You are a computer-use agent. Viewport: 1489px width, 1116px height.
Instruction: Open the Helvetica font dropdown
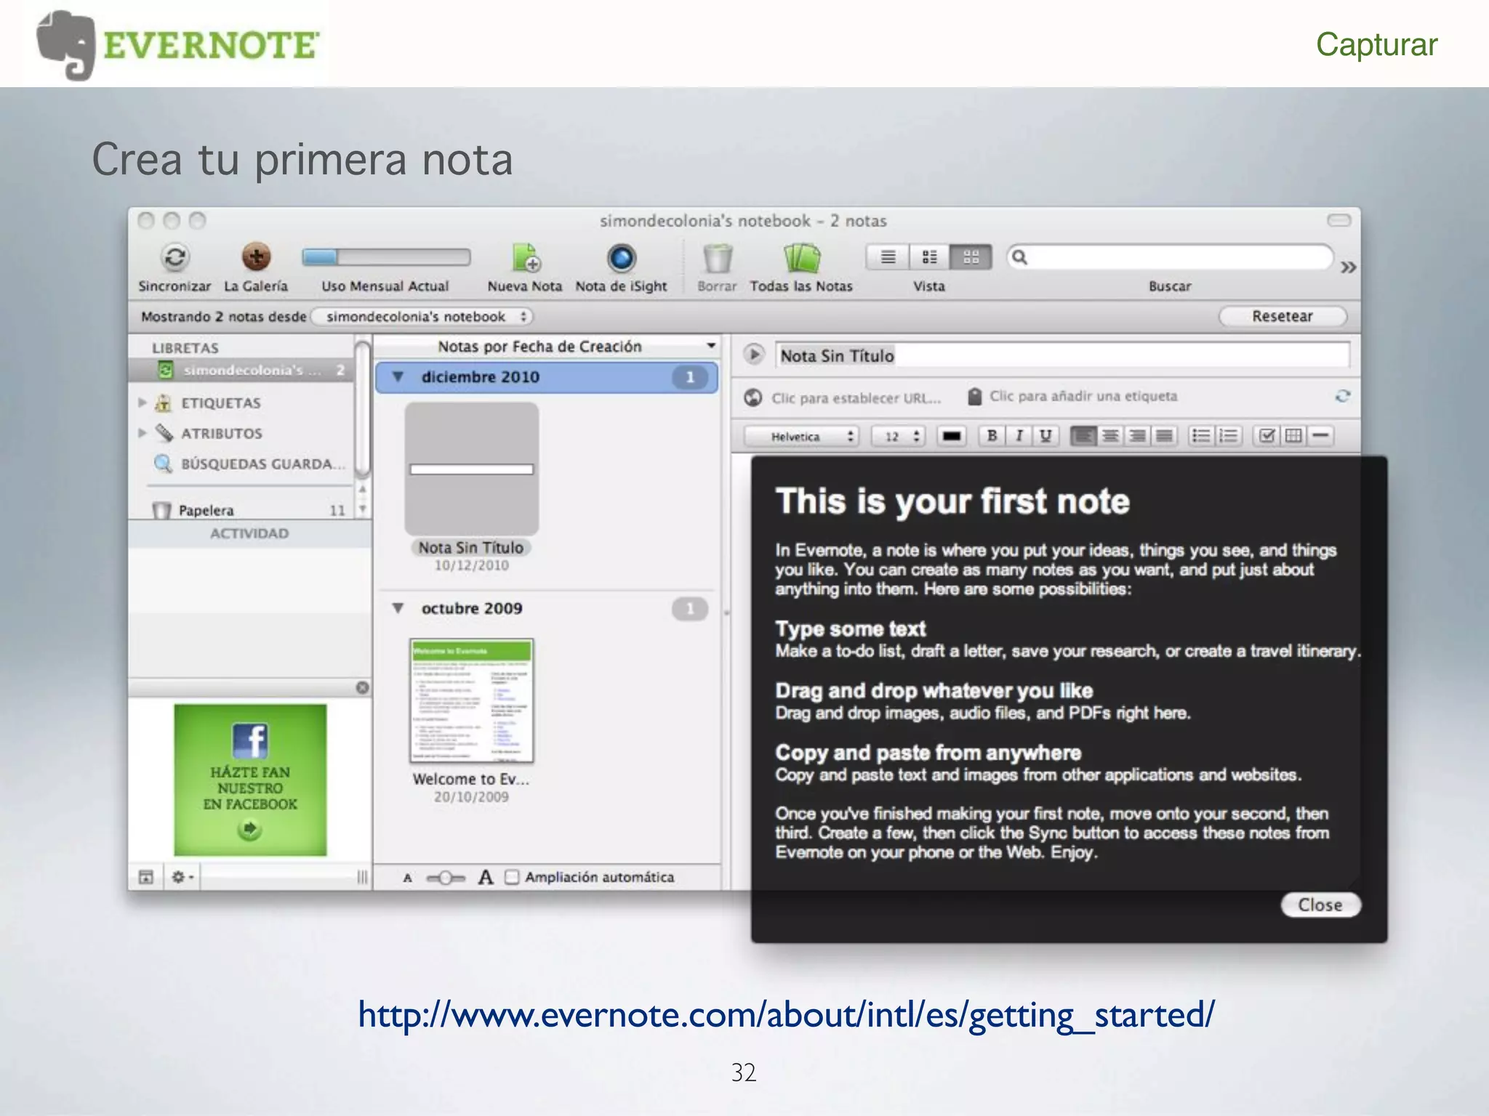coord(801,437)
